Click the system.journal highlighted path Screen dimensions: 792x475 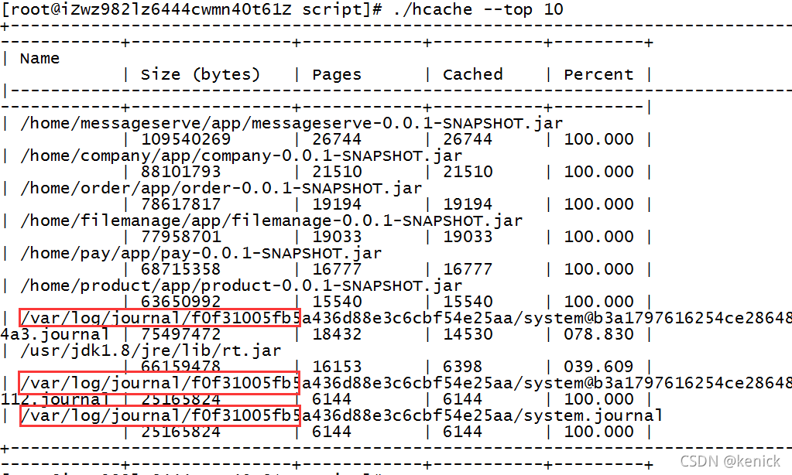pos(155,415)
